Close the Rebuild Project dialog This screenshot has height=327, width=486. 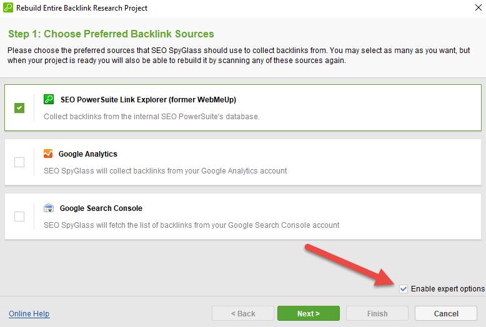point(479,7)
